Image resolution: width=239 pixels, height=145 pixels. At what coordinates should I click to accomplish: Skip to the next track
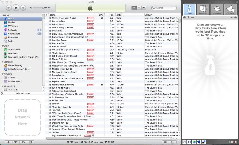click(x=23, y=8)
